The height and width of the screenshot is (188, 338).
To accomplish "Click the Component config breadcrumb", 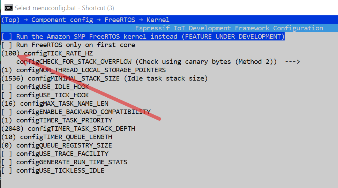I will point(62,20).
